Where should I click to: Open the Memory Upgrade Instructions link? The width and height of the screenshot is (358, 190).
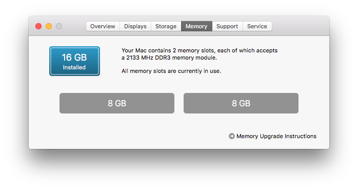click(276, 136)
